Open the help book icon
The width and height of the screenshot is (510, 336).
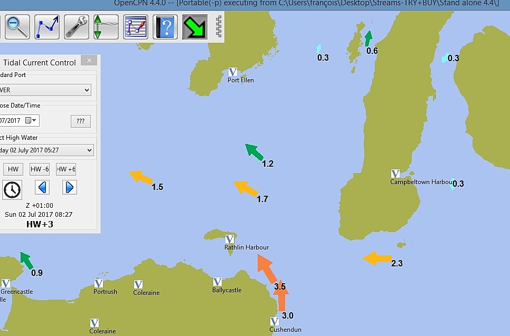(165, 27)
